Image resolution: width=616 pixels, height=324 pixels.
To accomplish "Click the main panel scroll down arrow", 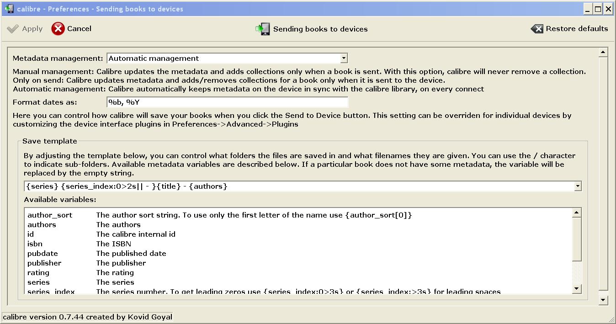I will click(603, 300).
